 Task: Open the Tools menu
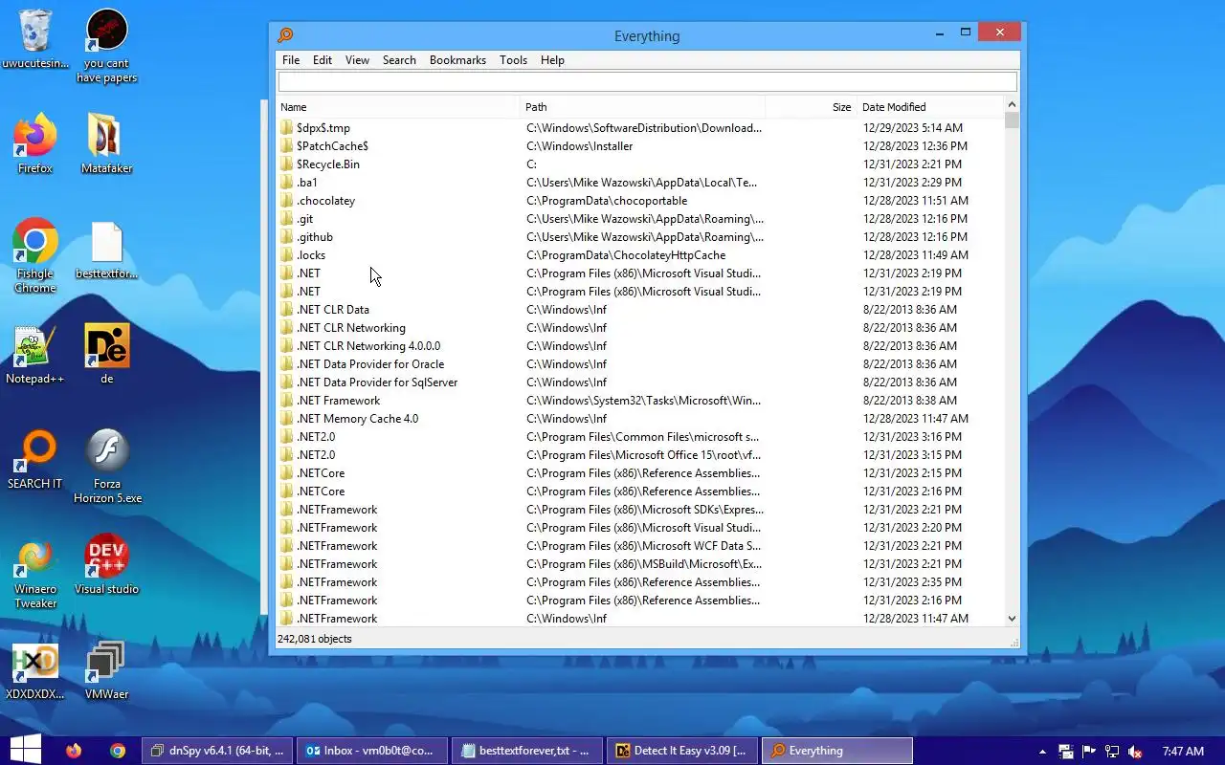click(513, 59)
